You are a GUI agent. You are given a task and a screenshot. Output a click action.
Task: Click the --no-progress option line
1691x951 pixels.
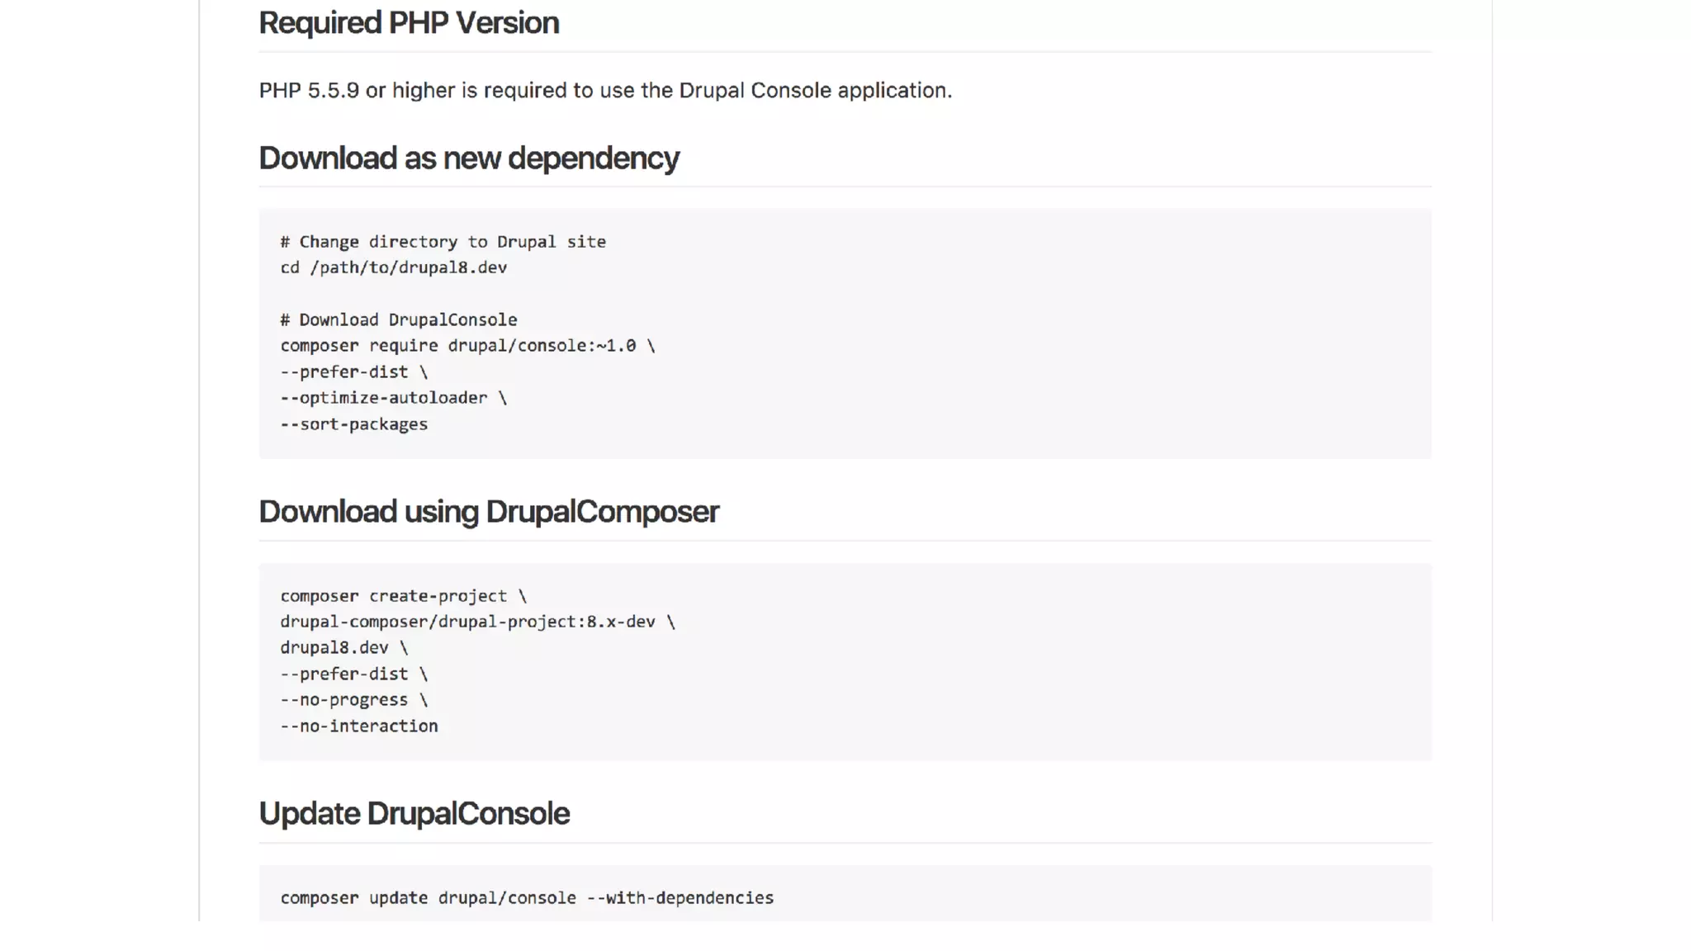(x=353, y=700)
